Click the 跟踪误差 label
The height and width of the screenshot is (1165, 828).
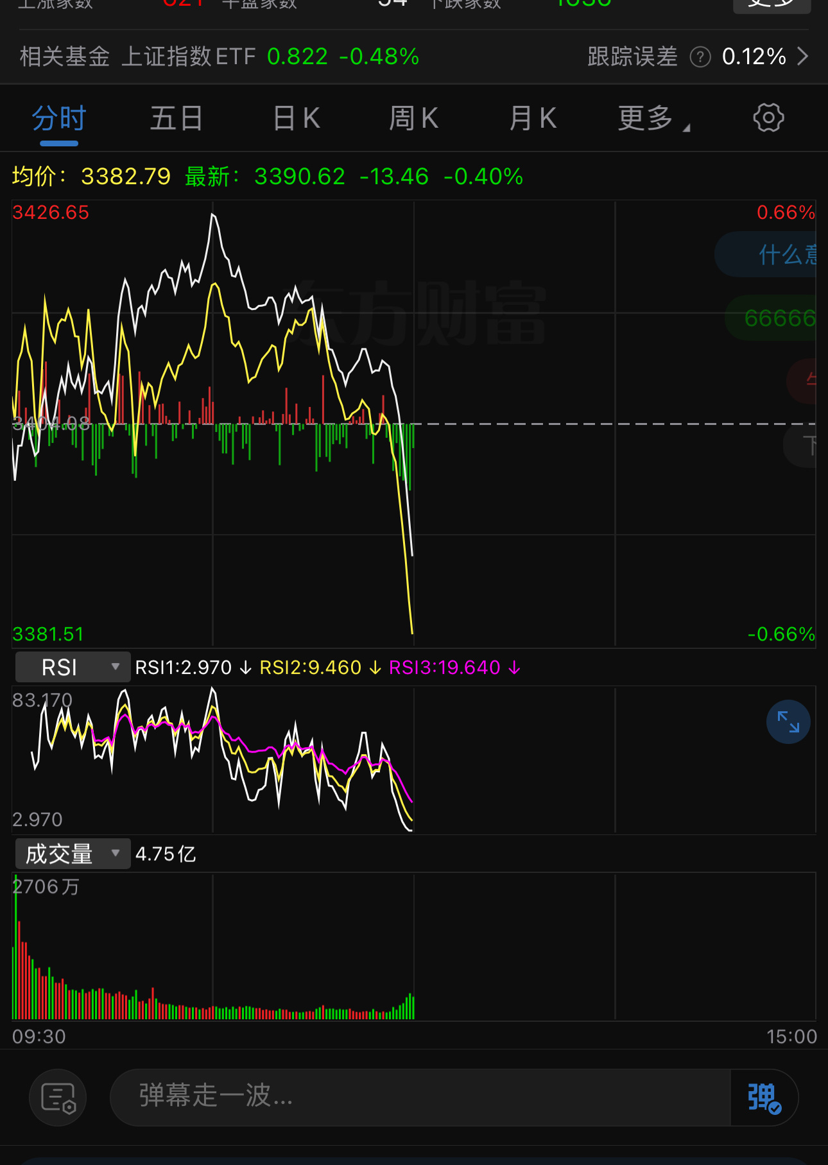coord(632,56)
